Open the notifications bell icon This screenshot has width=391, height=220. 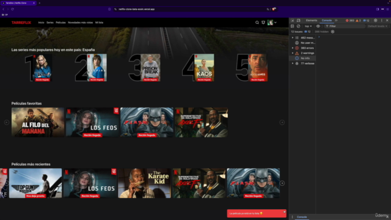pos(263,23)
